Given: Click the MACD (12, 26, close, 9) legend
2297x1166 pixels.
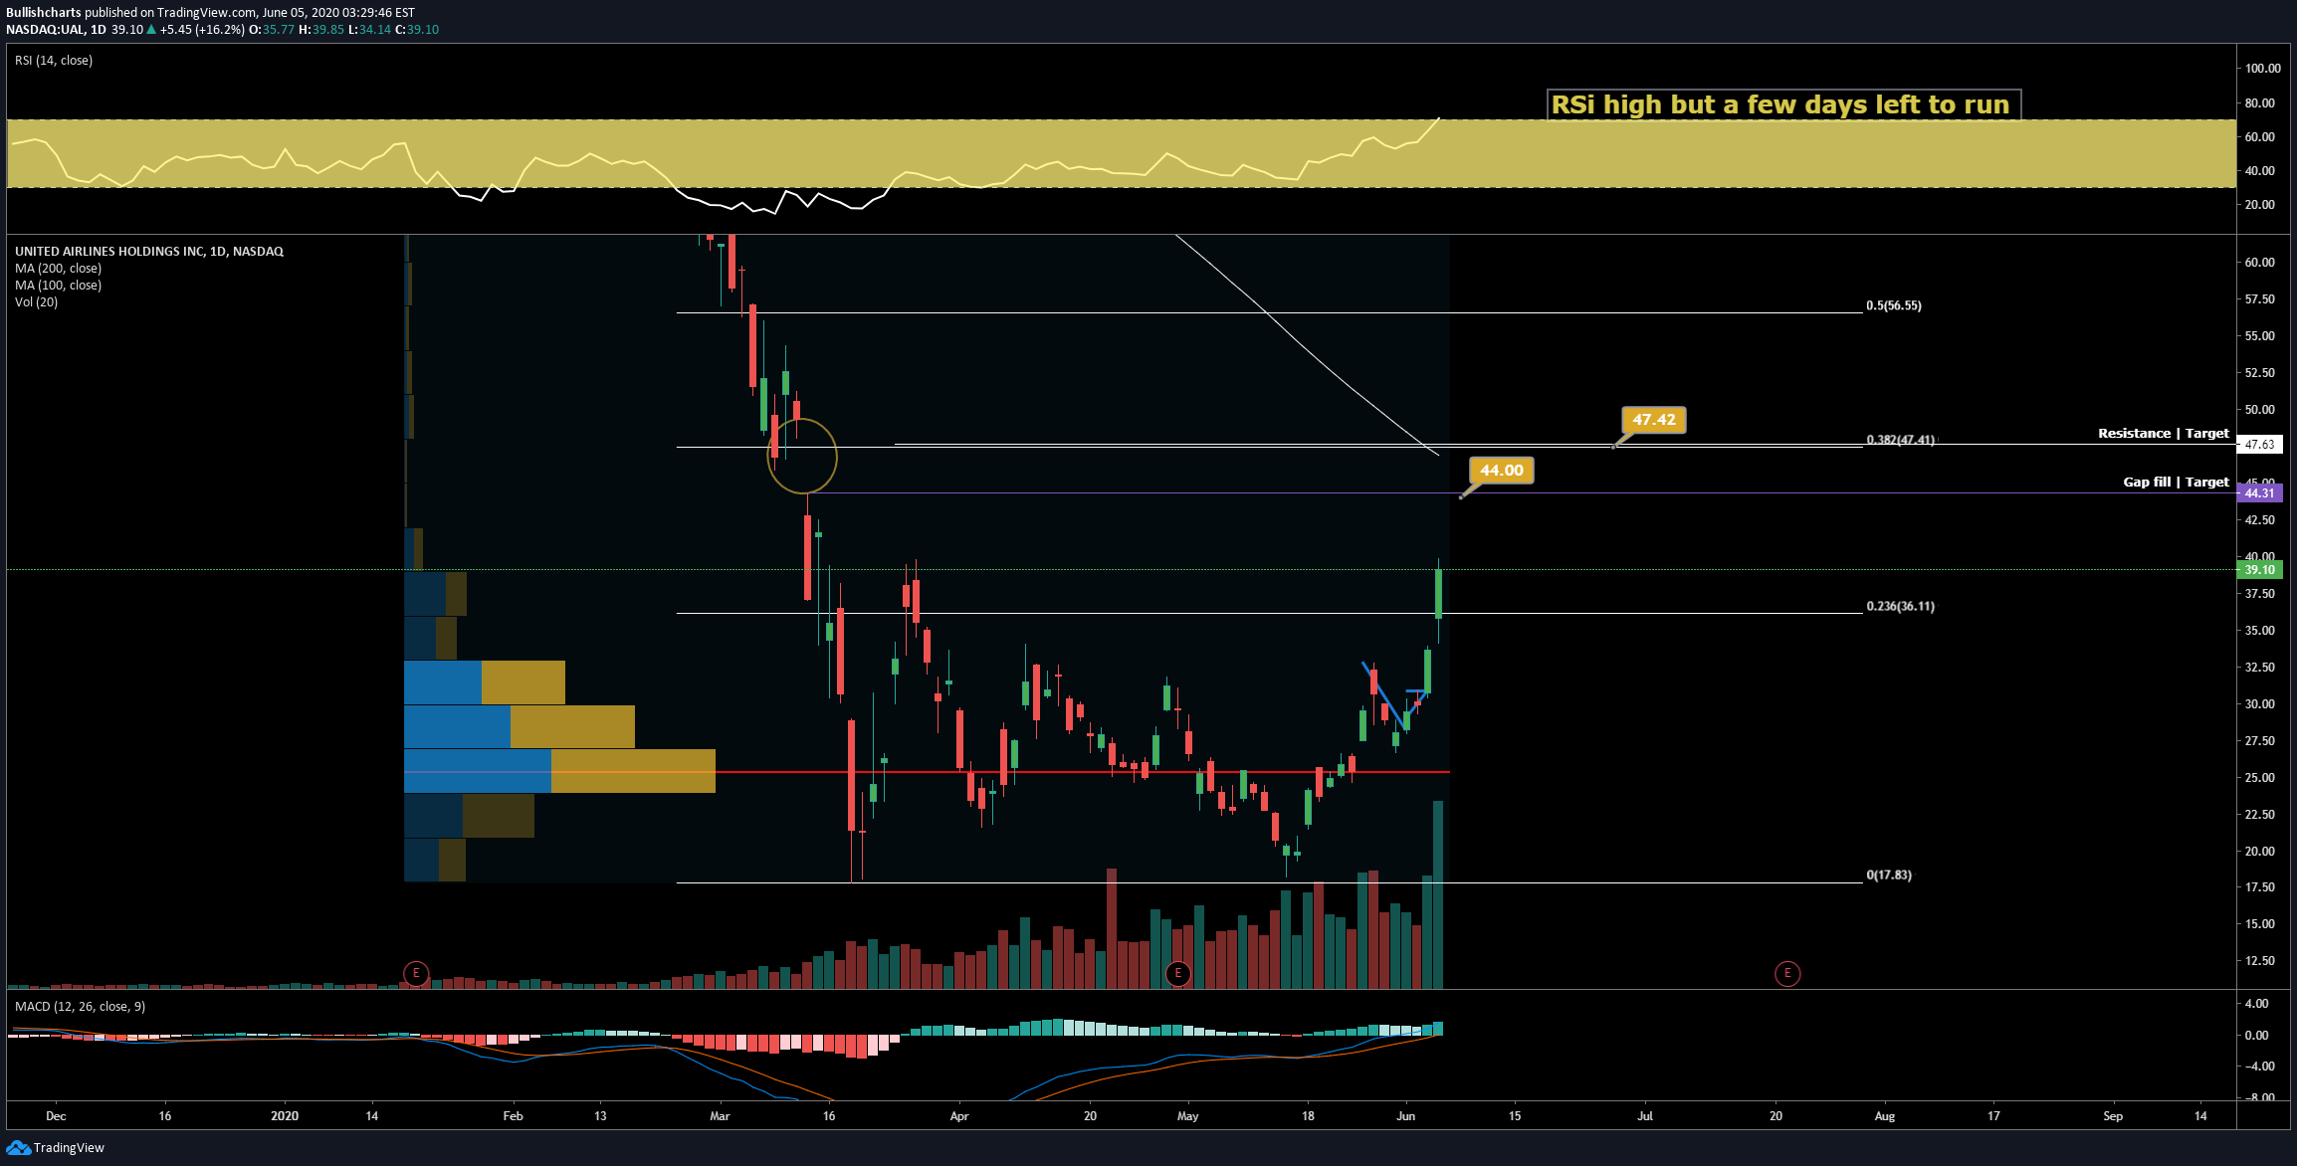Looking at the screenshot, I should click(80, 1007).
